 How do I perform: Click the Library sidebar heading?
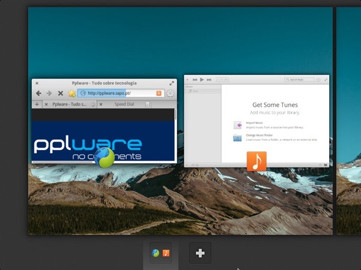coord(189,87)
